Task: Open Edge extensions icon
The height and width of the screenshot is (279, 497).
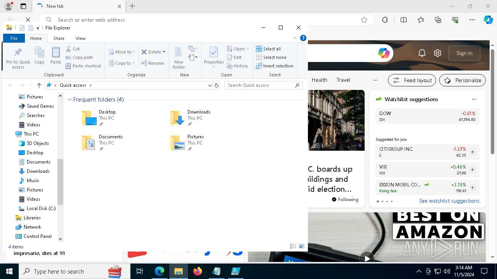Action: pos(385,20)
